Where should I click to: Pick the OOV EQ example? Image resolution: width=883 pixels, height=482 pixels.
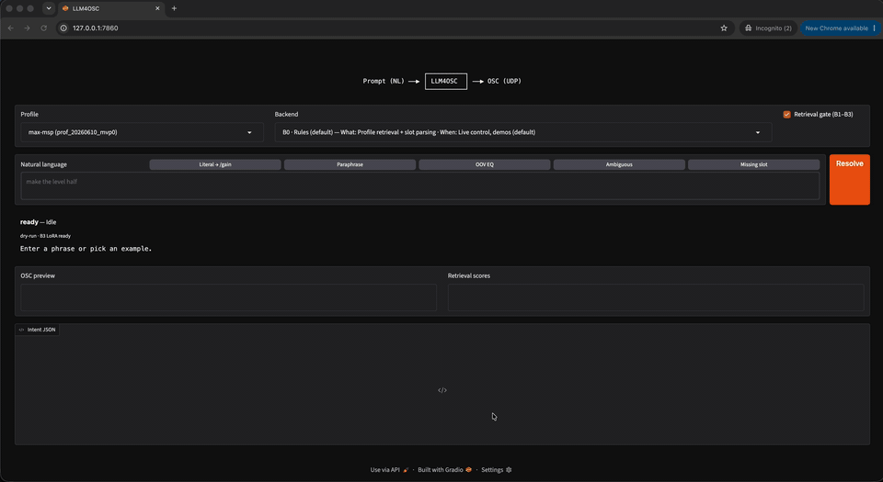(x=485, y=164)
